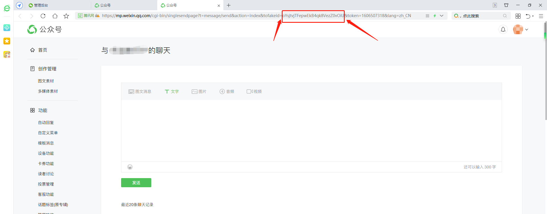Expand the address bar dropdown arrow
Viewport: 547px width, 214px height.
(442, 16)
